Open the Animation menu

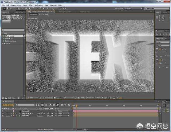point(39,5)
